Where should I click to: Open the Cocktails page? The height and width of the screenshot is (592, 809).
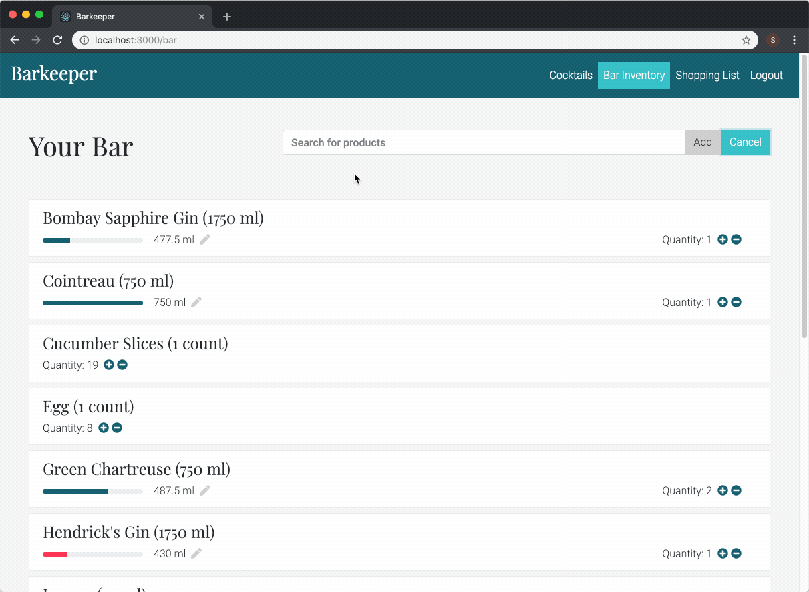coord(571,76)
